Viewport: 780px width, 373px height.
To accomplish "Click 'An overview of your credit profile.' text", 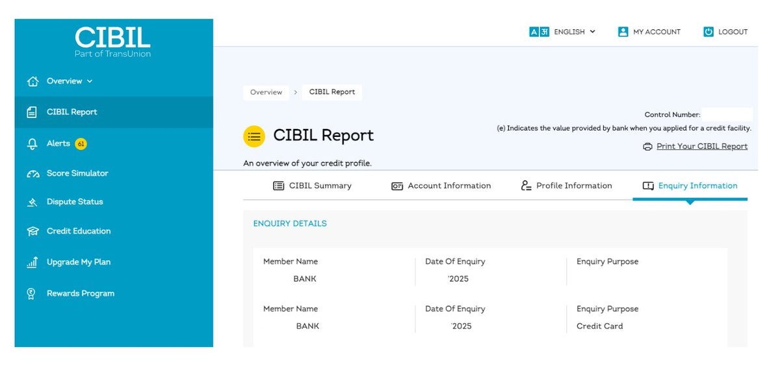I will point(307,163).
